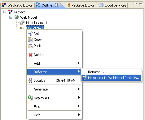Screen dimensions: 145x120
Task: Click the Cloud Services cloud icon
Action: click(x=101, y=5)
